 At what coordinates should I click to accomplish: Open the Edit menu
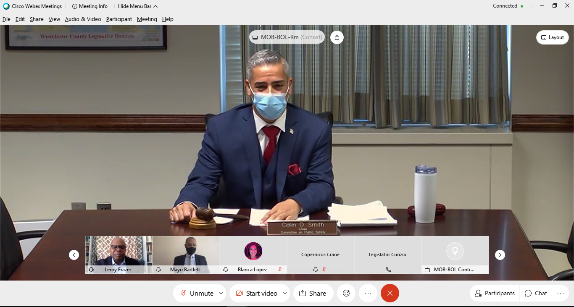tap(20, 19)
